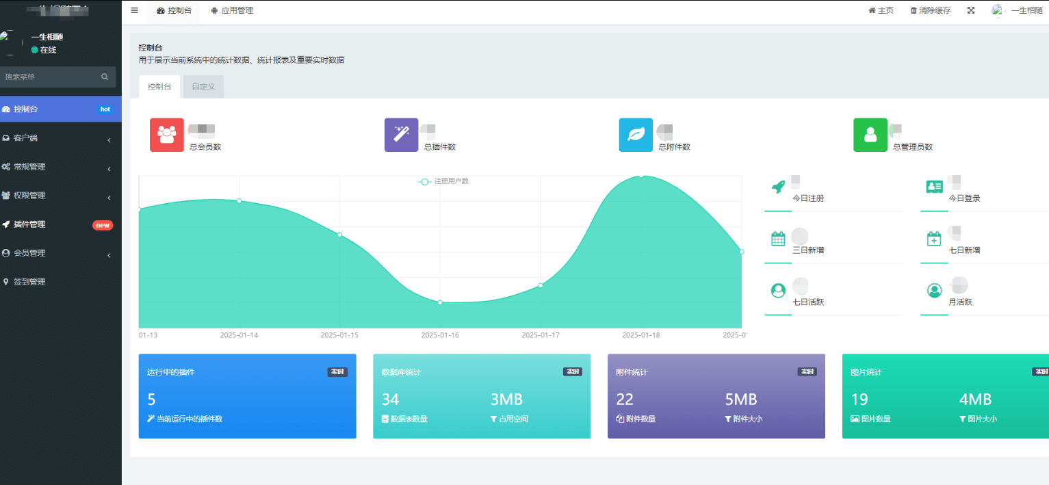Click the 19 image count value
This screenshot has width=1049, height=485.
[859, 399]
